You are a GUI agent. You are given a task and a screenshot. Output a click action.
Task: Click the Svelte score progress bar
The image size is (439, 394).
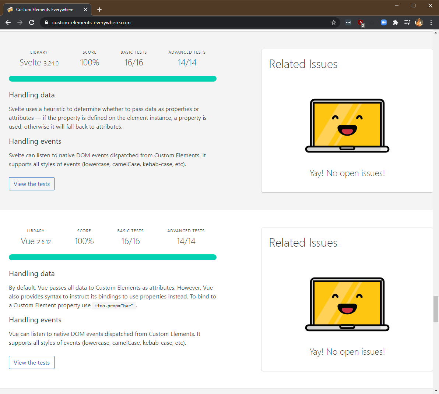(x=113, y=79)
